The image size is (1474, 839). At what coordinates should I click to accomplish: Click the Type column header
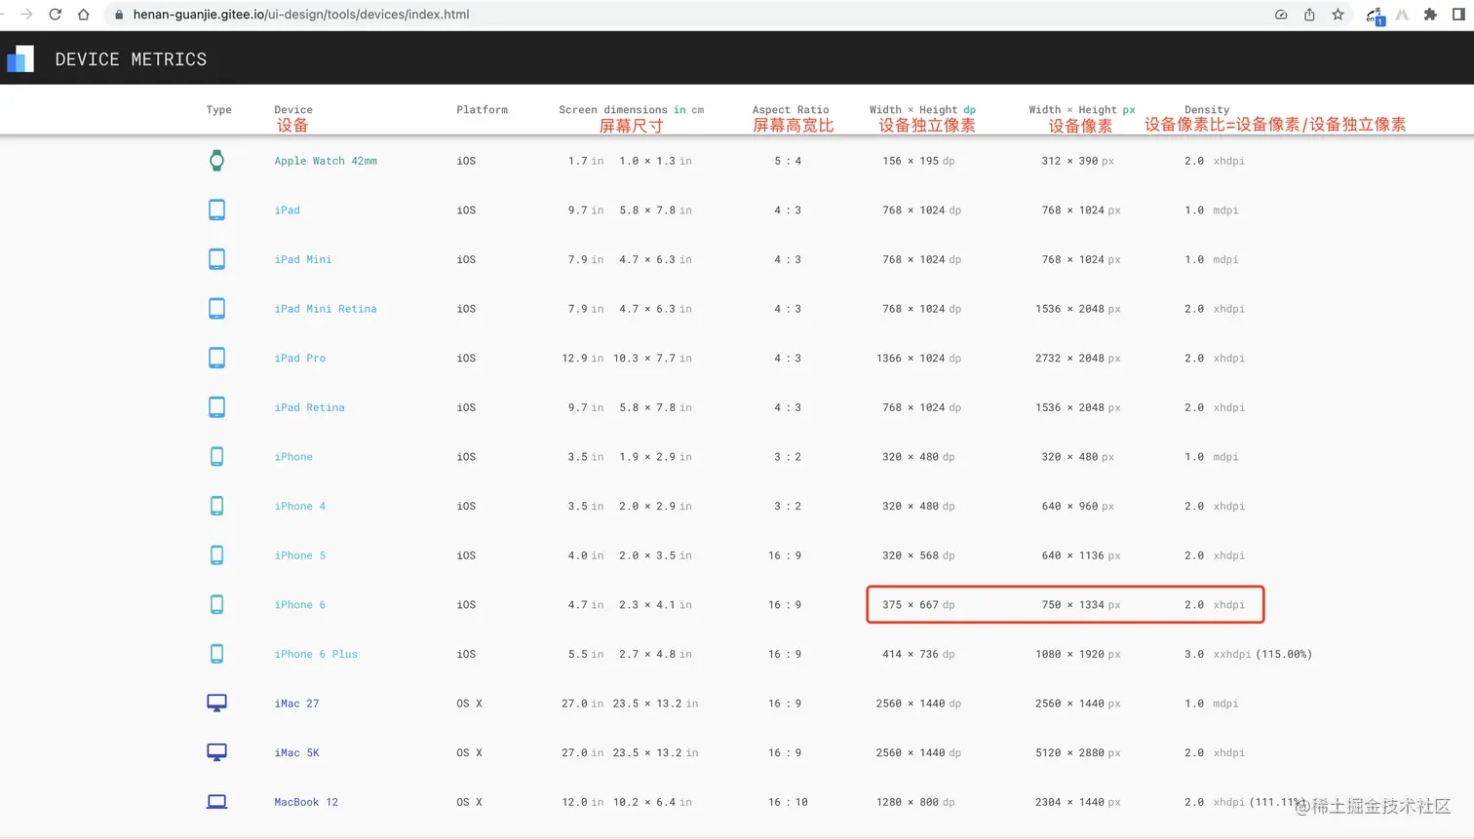[219, 110]
